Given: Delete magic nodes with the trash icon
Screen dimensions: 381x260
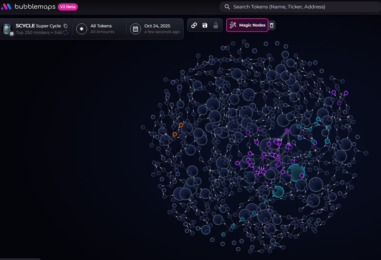Looking at the screenshot, I should click(271, 25).
